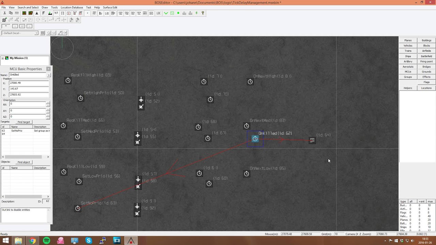Image resolution: width=436 pixels, height=245 pixels.
Task: Click the question mark help icon
Action: pyautogui.click(x=203, y=13)
